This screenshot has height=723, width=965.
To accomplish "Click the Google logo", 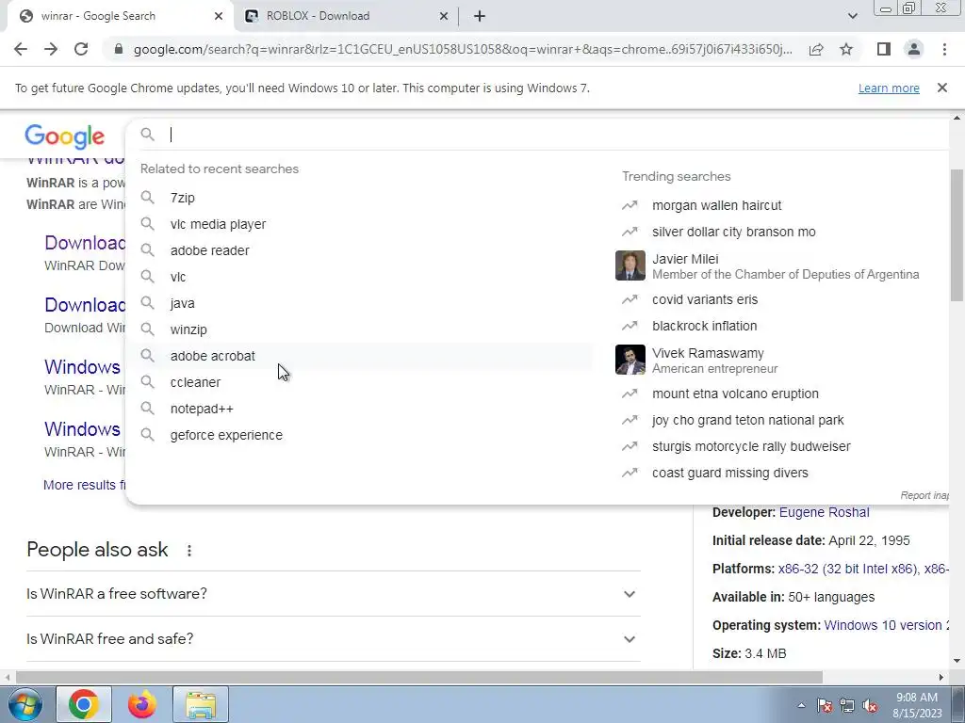I will click(65, 137).
